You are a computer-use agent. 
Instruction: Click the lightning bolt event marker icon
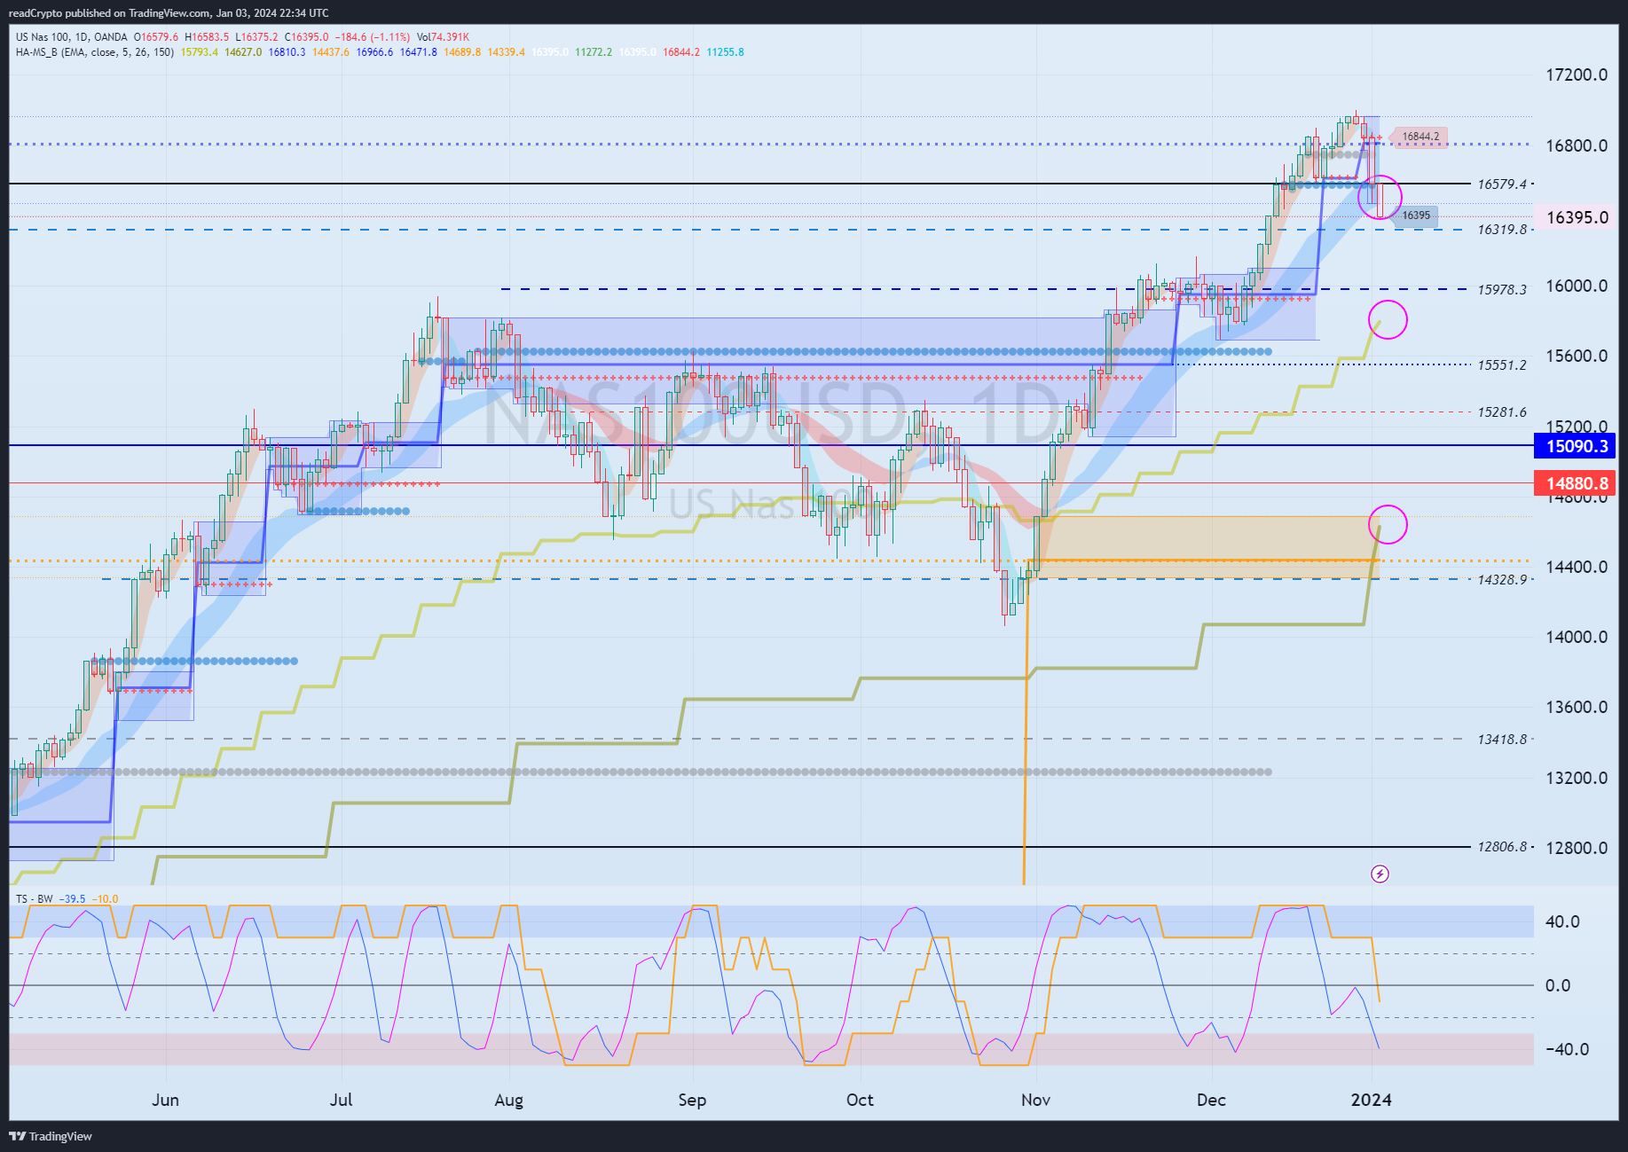(x=1380, y=874)
